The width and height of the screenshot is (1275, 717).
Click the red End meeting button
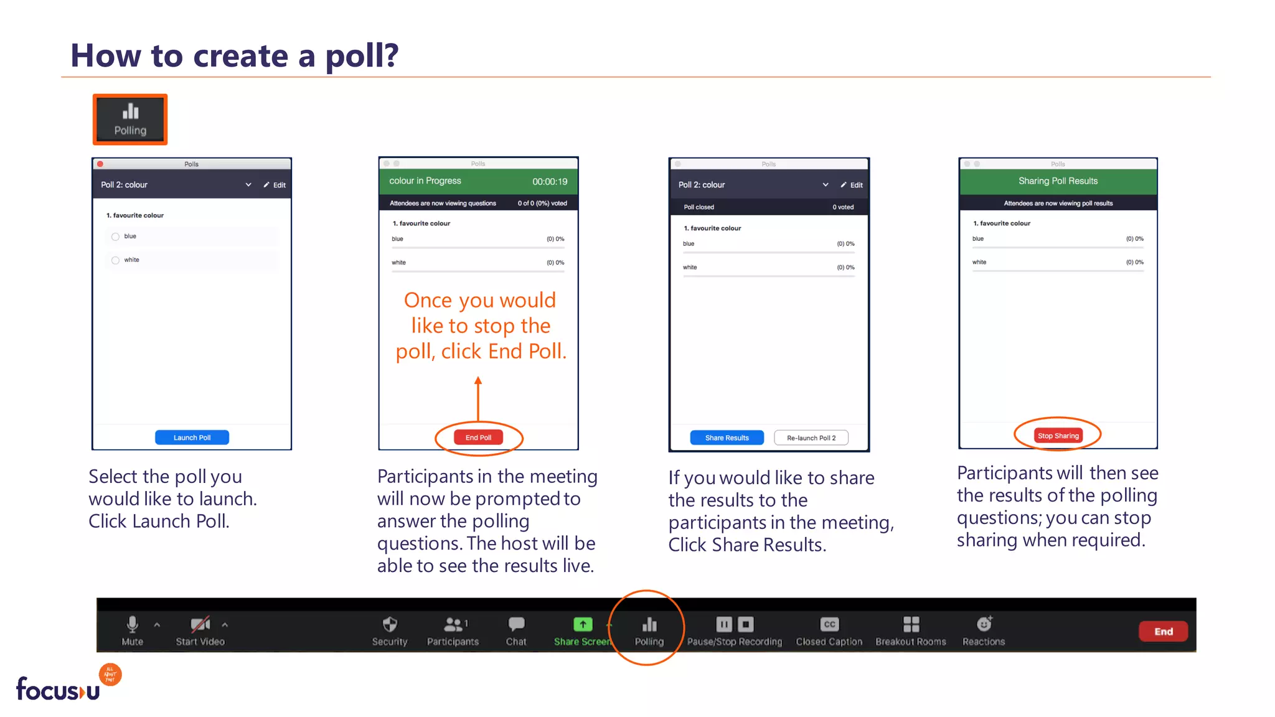(1163, 631)
